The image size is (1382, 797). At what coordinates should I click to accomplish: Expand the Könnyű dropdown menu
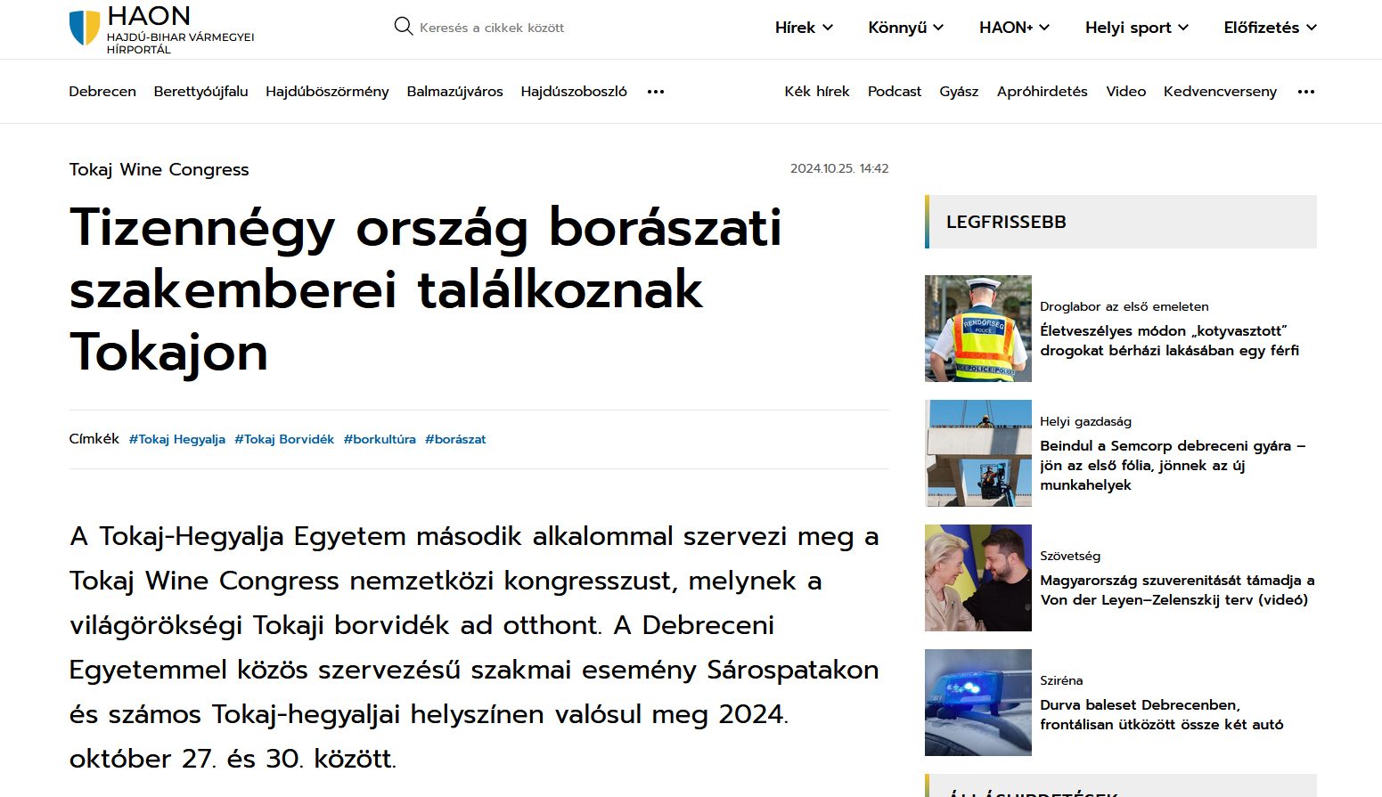click(x=906, y=28)
